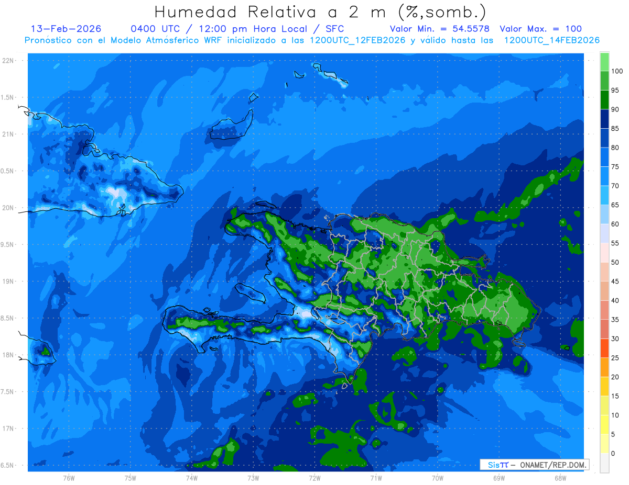Click the '75' colorbar scale label
This screenshot has height=485, width=629.
point(615,167)
